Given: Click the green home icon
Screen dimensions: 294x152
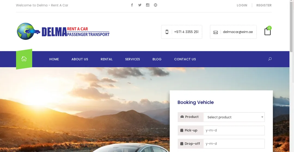Looking at the screenshot, I should [x=24, y=59].
